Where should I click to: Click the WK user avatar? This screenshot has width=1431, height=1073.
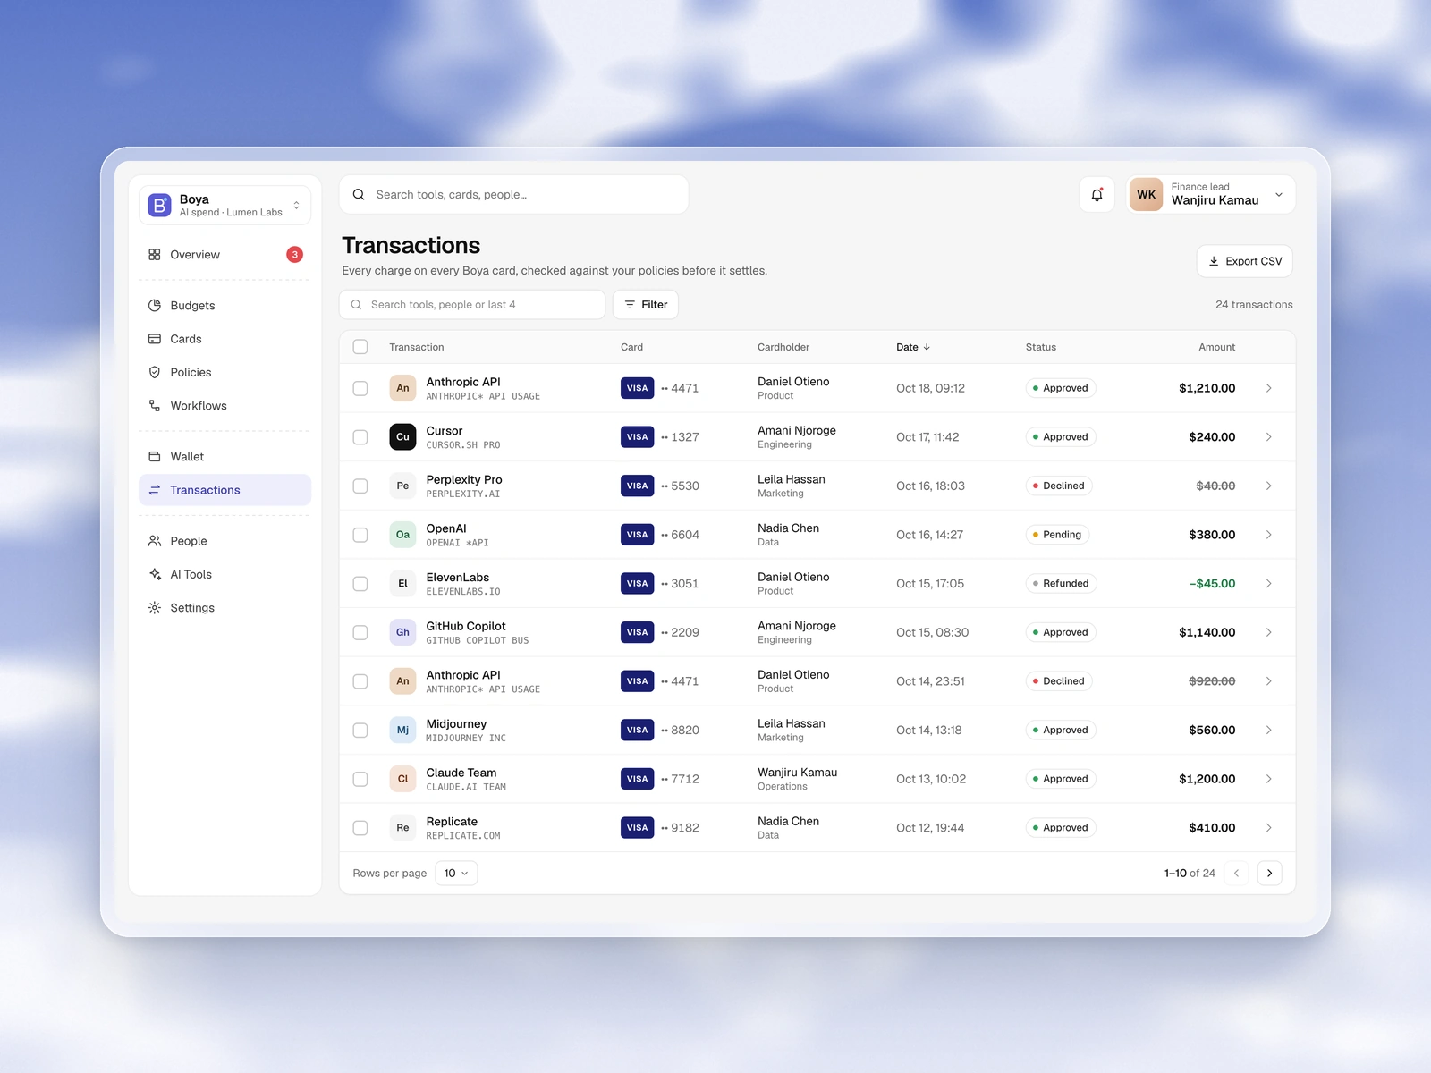tap(1146, 194)
